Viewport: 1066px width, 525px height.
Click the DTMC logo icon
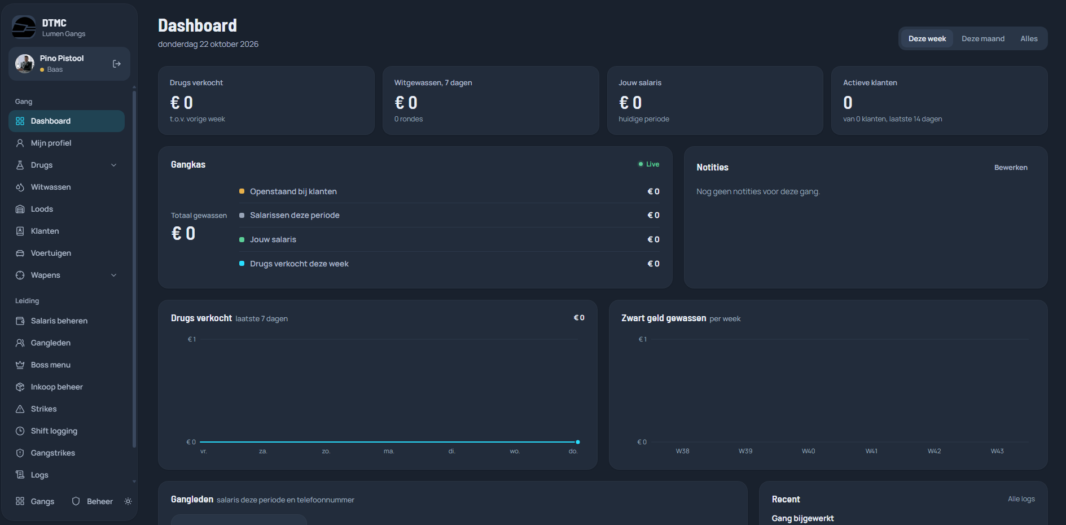pyautogui.click(x=24, y=27)
